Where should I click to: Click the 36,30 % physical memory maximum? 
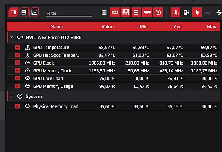click(x=209, y=106)
